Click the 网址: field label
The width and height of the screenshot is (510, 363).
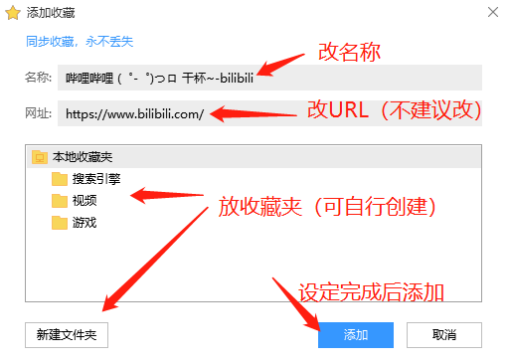tap(39, 113)
